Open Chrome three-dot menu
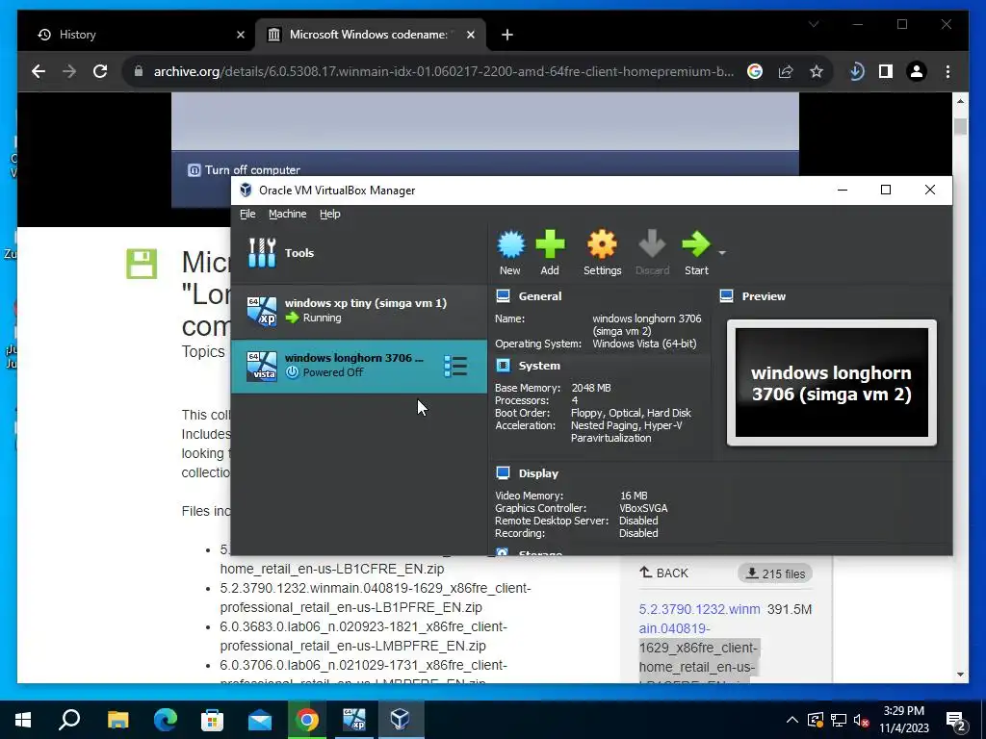986x739 pixels. (947, 71)
